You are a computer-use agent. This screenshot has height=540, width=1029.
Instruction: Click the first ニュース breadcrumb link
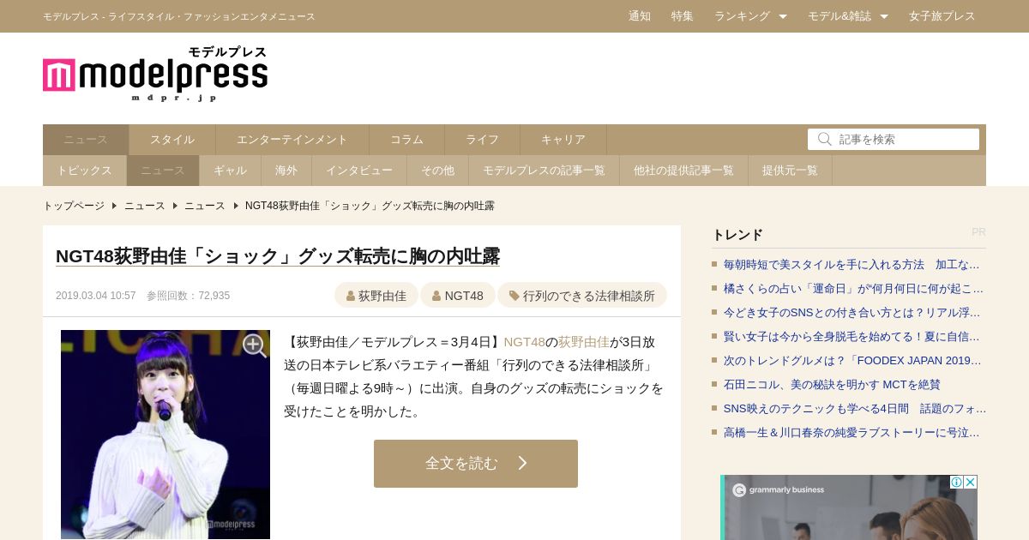145,206
